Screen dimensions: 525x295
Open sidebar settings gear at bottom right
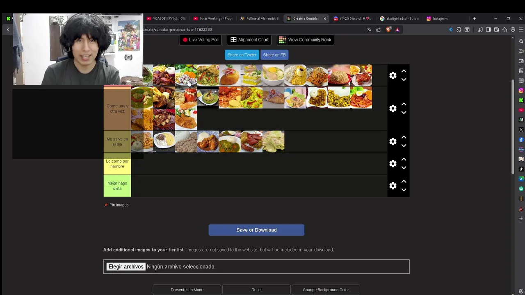tap(521, 291)
